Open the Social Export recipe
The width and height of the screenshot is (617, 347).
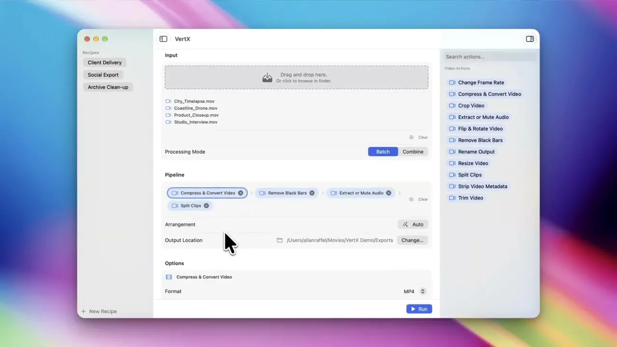[103, 75]
